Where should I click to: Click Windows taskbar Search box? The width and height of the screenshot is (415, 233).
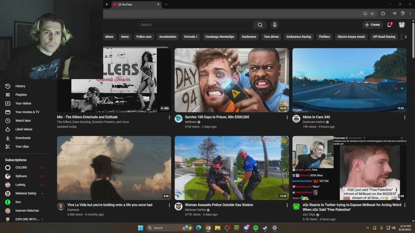point(169,228)
